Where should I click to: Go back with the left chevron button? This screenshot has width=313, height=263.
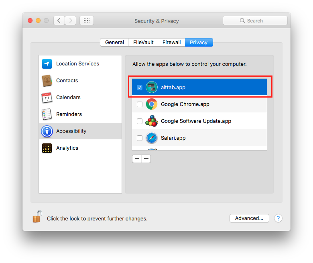(x=59, y=20)
